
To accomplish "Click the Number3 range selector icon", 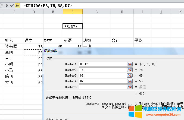I will pyautogui.click(x=129, y=75).
